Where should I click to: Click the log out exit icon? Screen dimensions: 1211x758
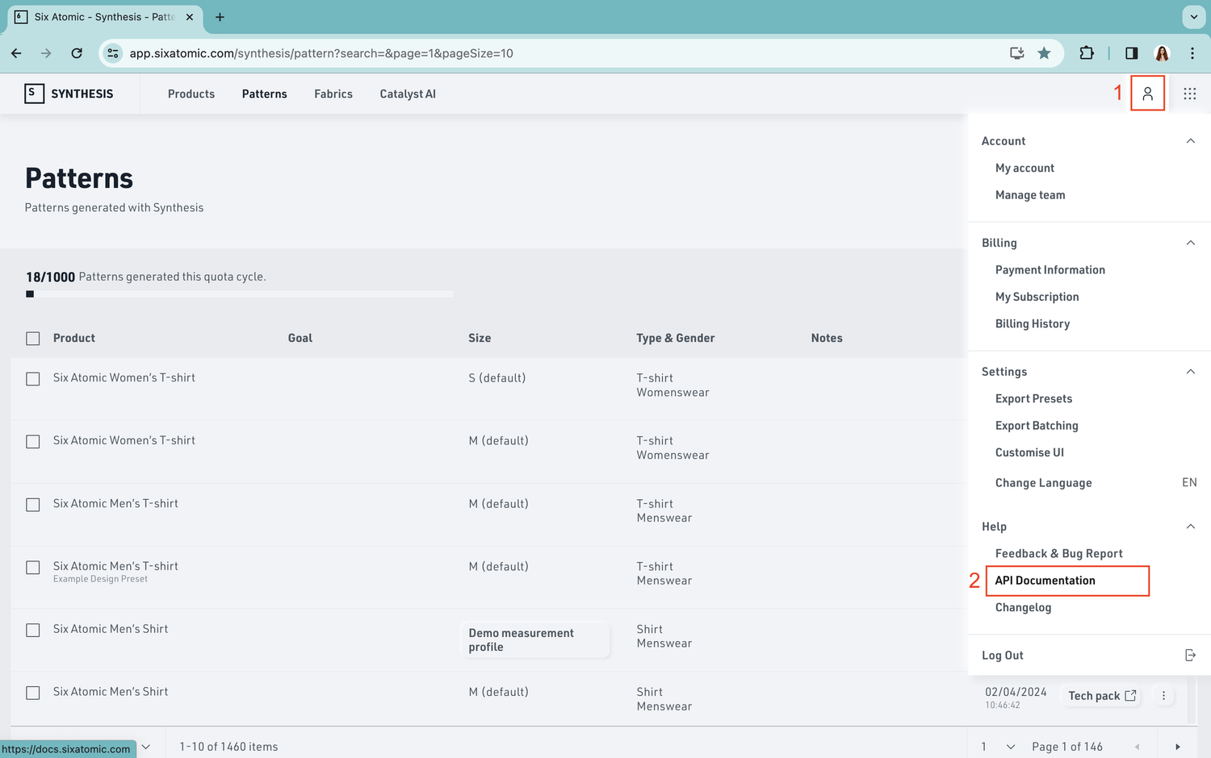click(x=1191, y=655)
